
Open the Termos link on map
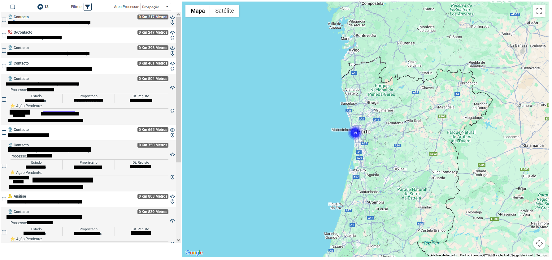point(541,255)
